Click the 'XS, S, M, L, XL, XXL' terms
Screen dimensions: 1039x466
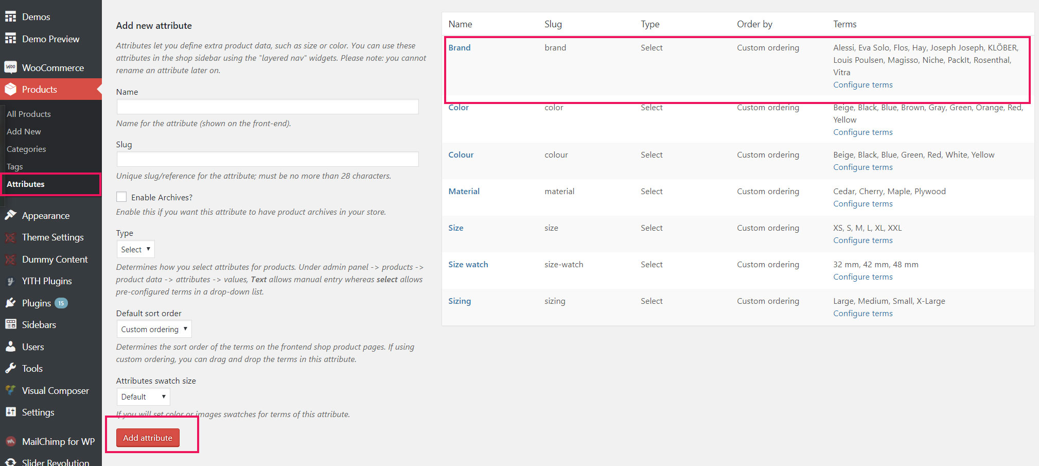(868, 228)
